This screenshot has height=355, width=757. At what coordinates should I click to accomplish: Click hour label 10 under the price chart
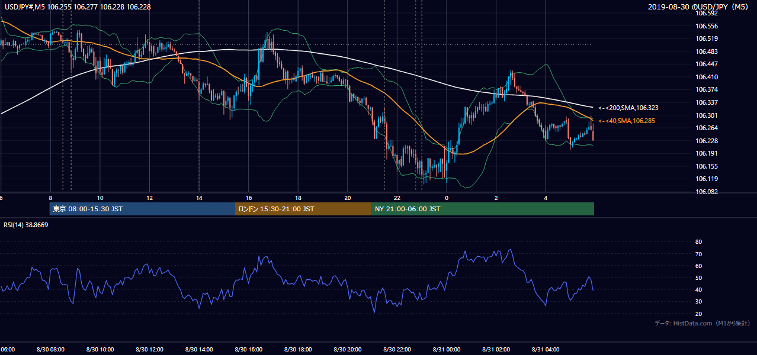[x=100, y=198]
